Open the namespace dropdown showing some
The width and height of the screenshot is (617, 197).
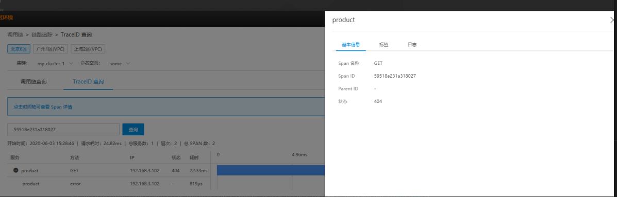(x=120, y=63)
